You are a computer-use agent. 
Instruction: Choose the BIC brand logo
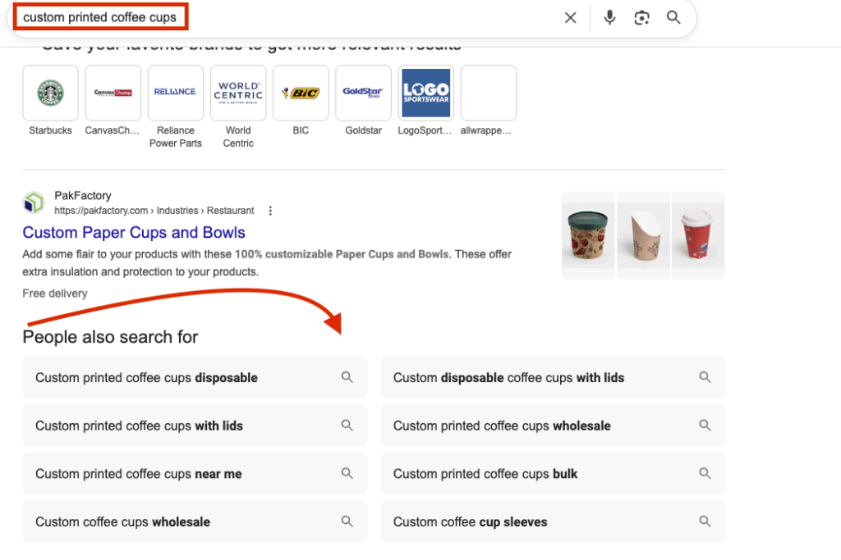pos(301,93)
